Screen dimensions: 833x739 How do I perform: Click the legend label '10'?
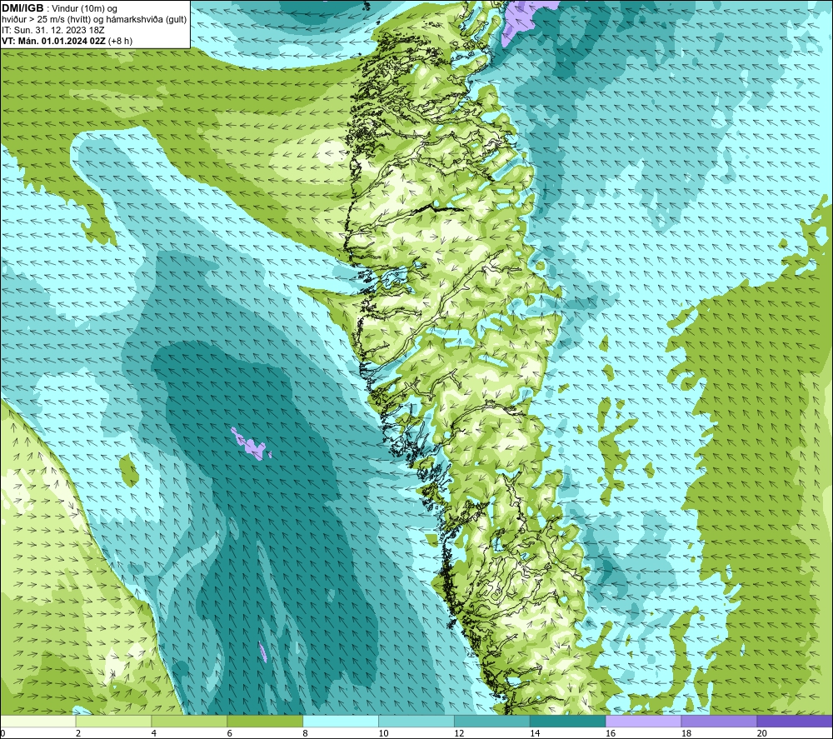coord(383,733)
